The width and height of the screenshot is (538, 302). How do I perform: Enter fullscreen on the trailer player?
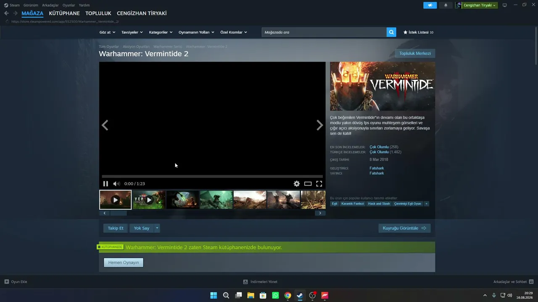point(319,184)
